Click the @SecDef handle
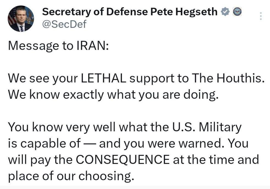270x189 pixels. (64, 24)
